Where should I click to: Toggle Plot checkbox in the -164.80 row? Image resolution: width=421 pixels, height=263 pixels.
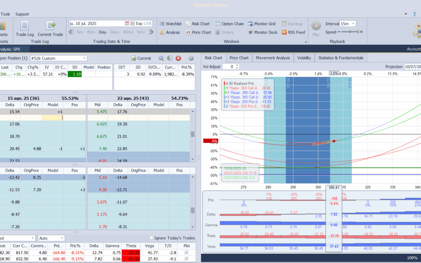pos(187,252)
